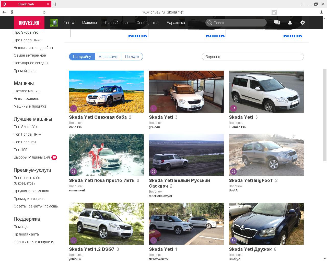Click the browser address bar

(163, 12)
